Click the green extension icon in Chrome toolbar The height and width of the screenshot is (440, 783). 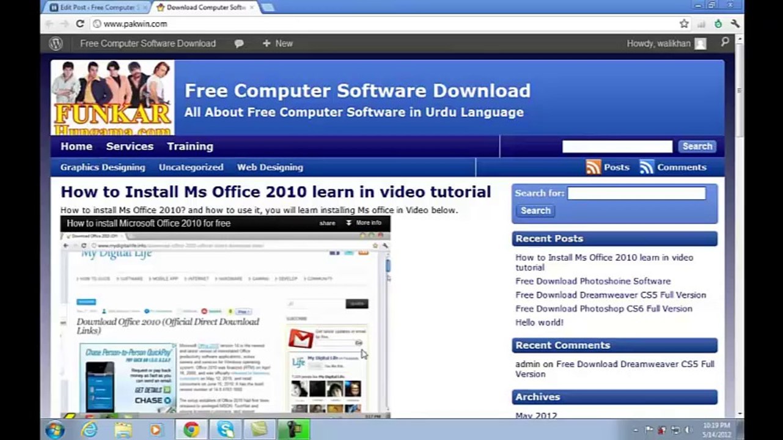pyautogui.click(x=718, y=24)
